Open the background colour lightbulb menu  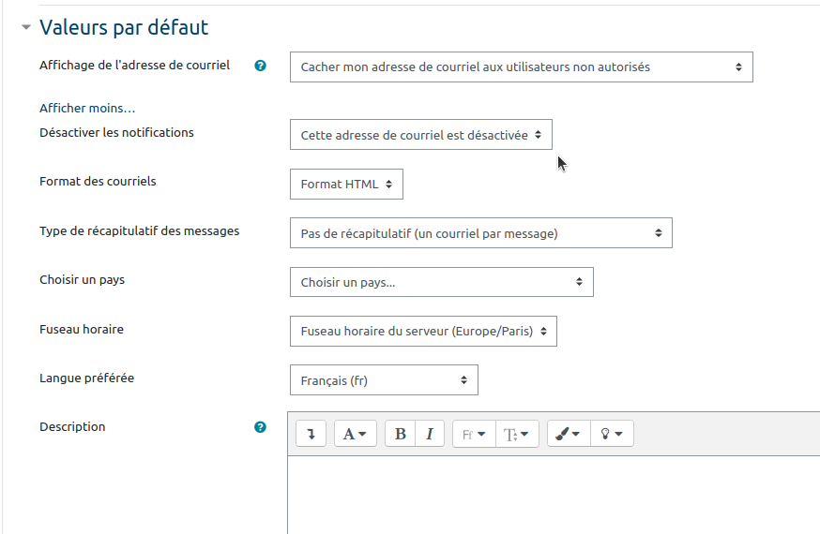[612, 434]
